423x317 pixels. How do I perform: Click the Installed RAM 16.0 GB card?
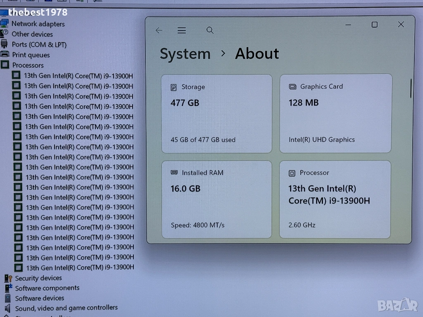point(216,199)
